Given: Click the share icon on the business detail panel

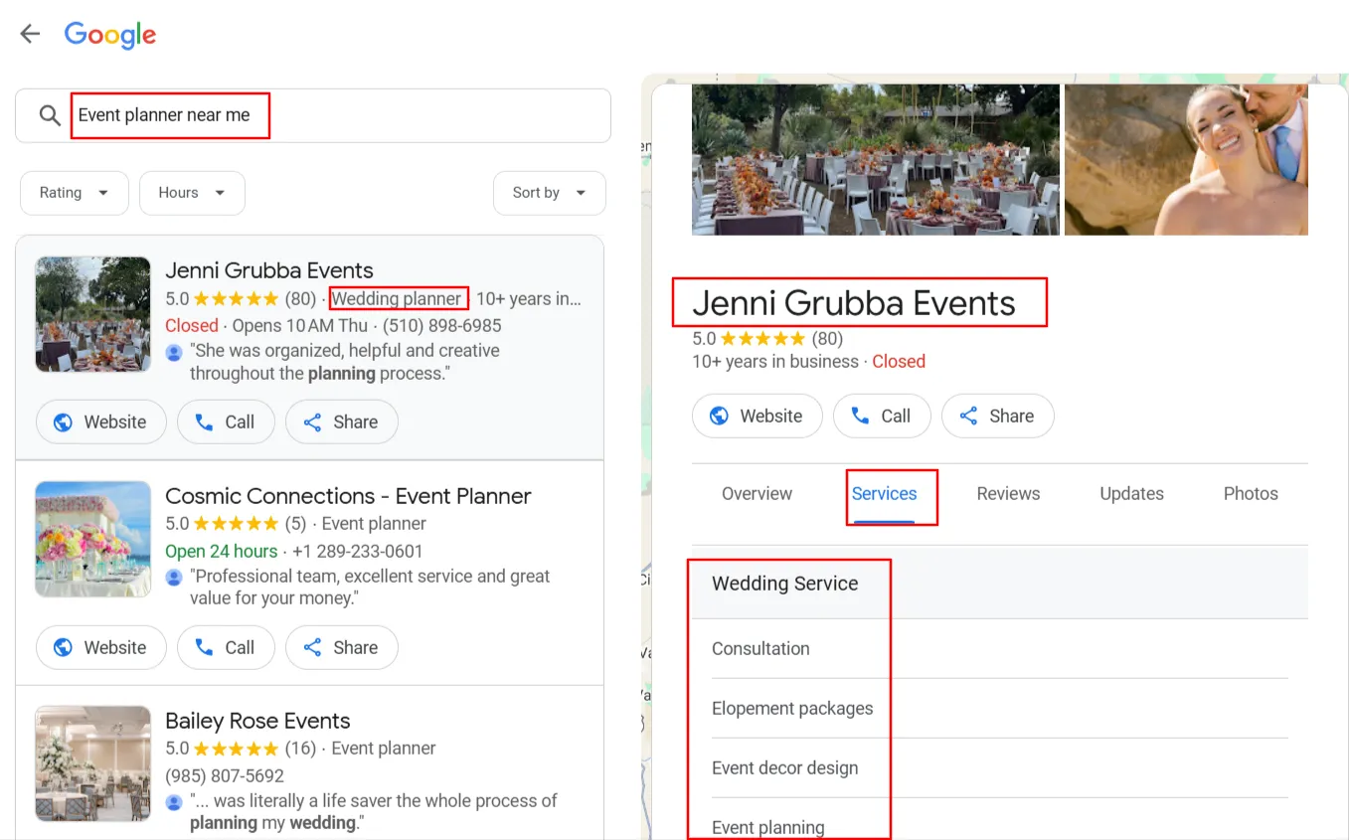Looking at the screenshot, I should tap(969, 416).
